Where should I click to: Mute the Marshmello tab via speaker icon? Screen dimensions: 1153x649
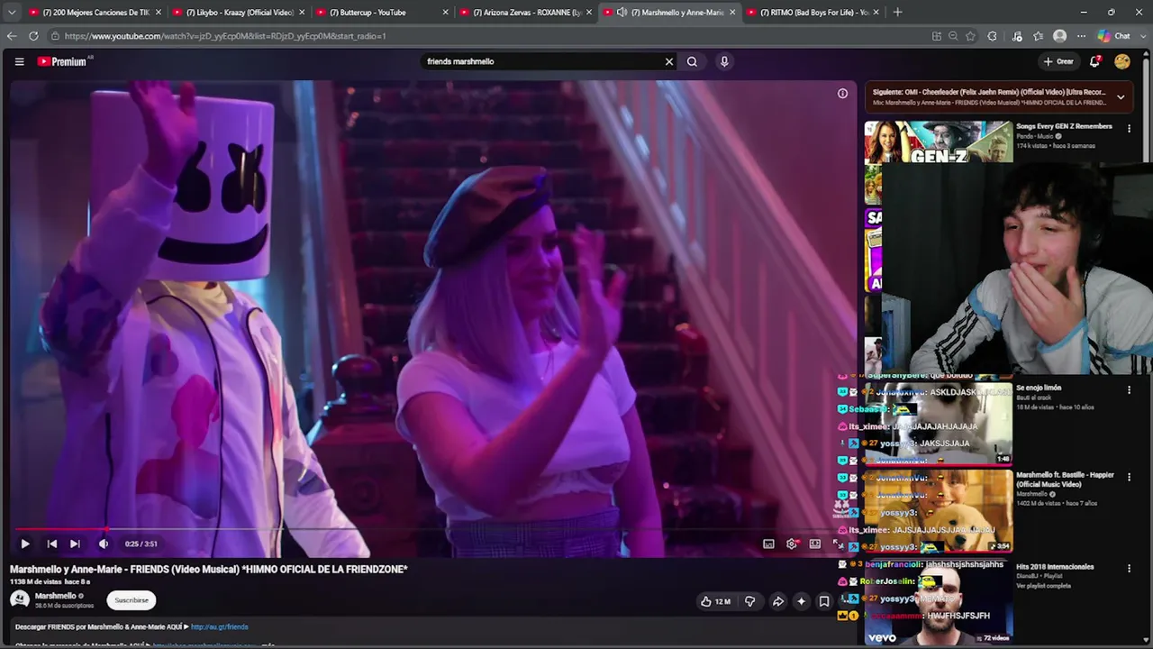pyautogui.click(x=622, y=13)
